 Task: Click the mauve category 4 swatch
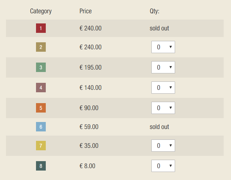coord(41,88)
